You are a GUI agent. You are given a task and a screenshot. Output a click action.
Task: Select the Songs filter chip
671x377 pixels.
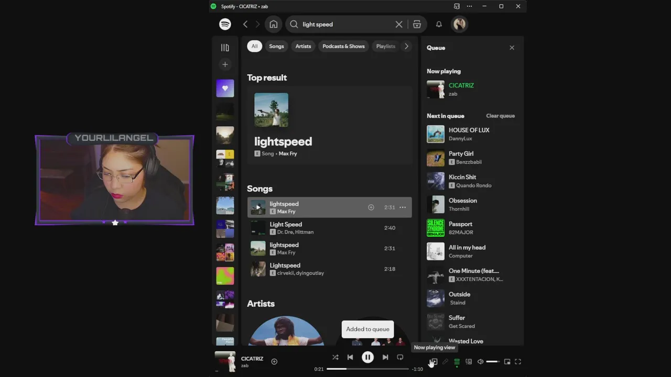pos(276,46)
